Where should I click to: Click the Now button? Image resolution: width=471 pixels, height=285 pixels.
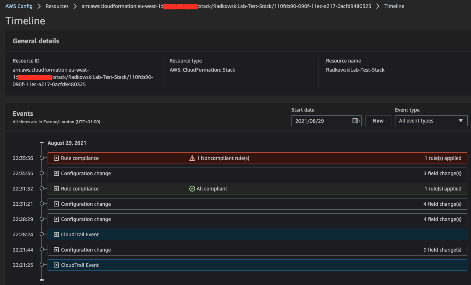click(x=378, y=121)
